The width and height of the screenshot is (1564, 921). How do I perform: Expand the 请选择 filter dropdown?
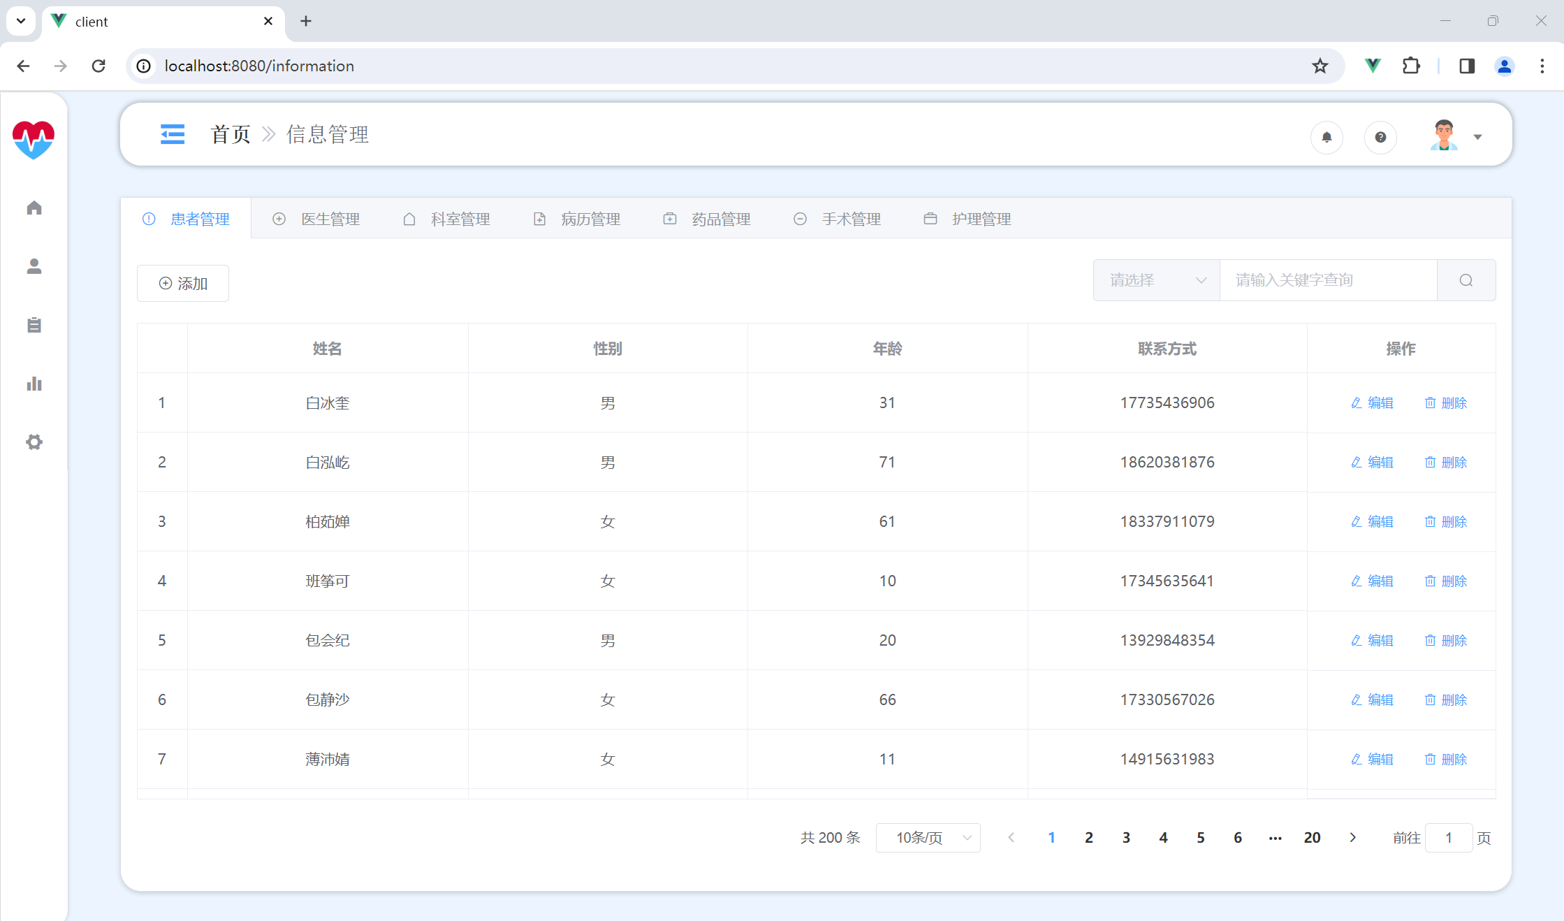click(1157, 280)
